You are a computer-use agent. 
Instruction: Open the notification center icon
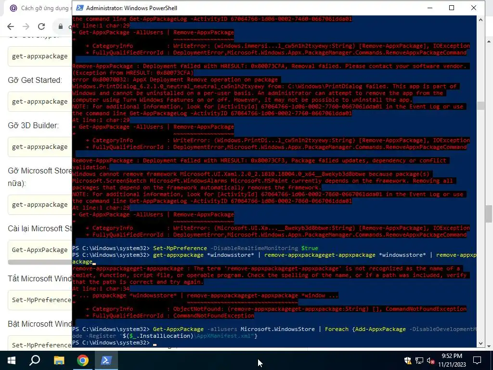point(477,360)
